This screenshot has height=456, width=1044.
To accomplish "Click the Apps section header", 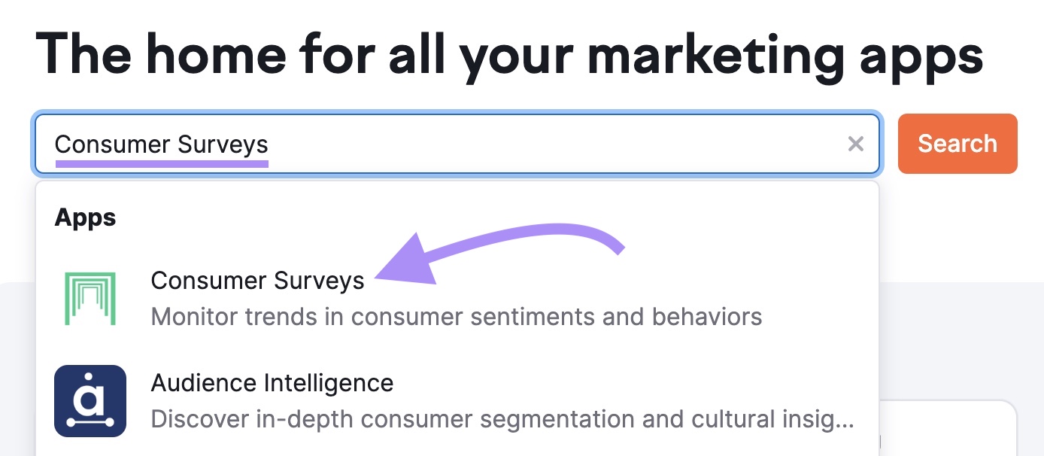I will 85,217.
